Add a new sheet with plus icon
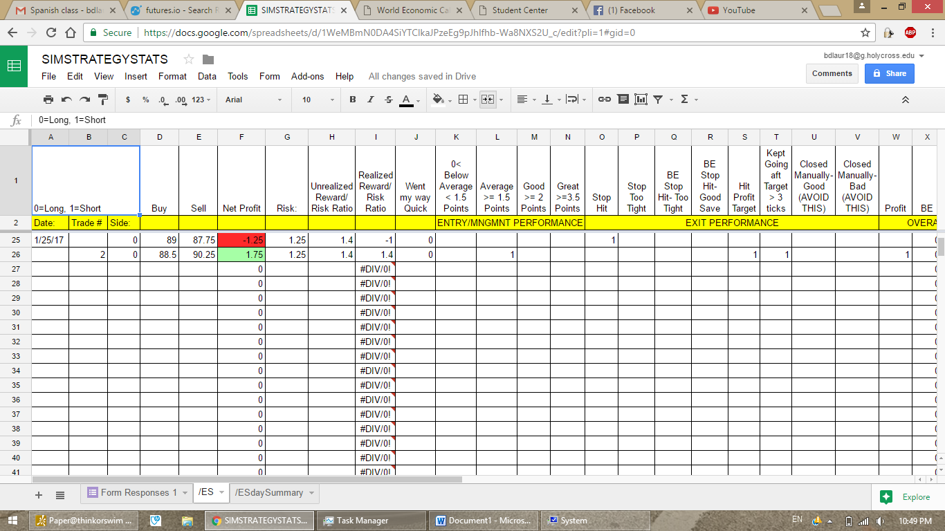The height and width of the screenshot is (531, 945). [x=39, y=494]
